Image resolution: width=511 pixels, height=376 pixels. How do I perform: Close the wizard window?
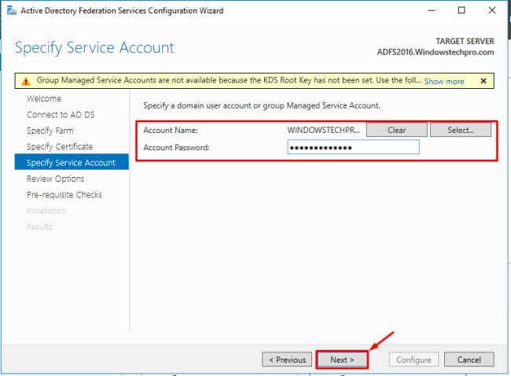coord(492,10)
